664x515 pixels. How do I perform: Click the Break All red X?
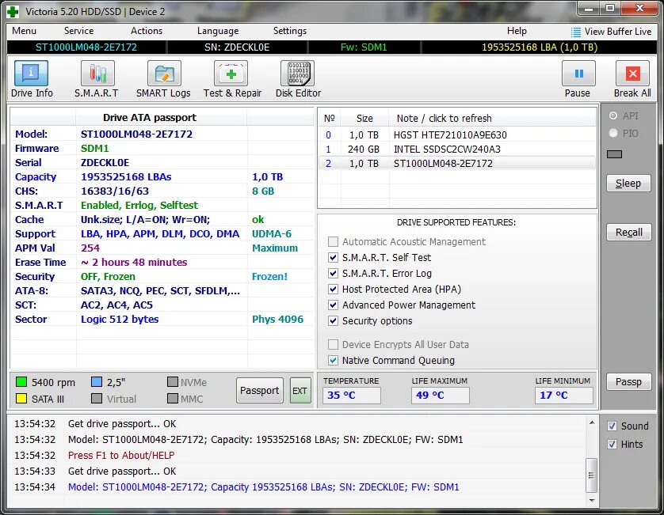tap(632, 74)
